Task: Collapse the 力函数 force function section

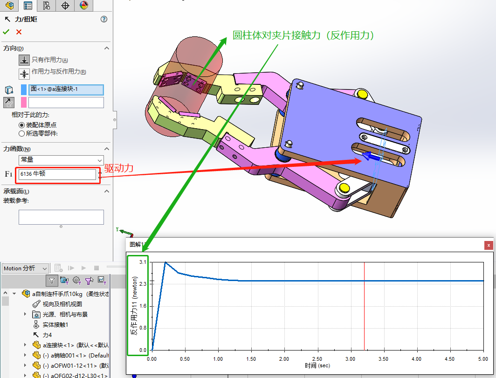Action: 107,149
